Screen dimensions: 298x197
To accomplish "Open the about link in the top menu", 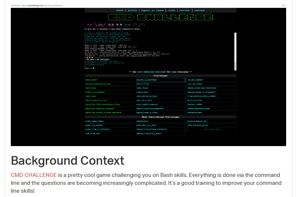I will (120, 10).
